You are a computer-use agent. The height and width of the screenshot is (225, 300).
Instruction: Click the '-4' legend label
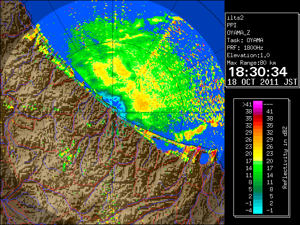pyautogui.click(x=248, y=210)
